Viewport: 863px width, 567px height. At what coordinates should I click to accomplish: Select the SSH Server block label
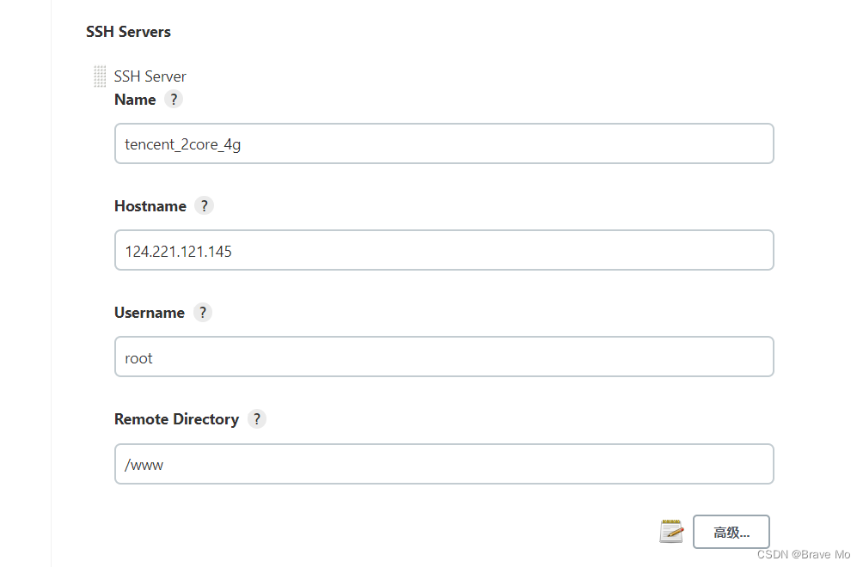(x=150, y=76)
